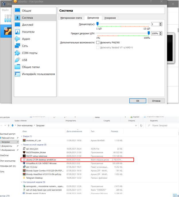179x197 pixels.
Task: Collapse the Ранее на этой неделе group
Action: tap(22, 145)
